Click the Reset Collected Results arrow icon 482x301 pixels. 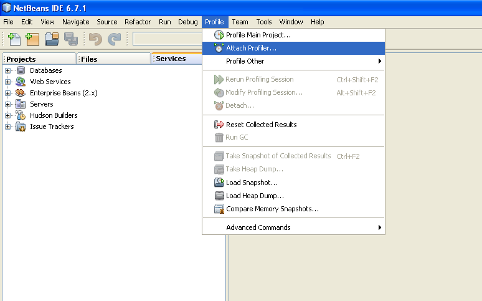pyautogui.click(x=219, y=125)
